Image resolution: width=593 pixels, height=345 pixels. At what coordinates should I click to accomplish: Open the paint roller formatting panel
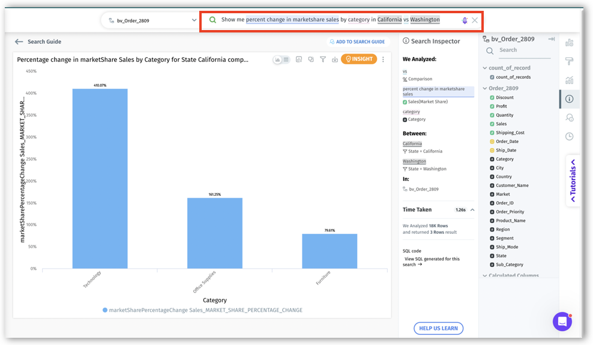click(569, 61)
